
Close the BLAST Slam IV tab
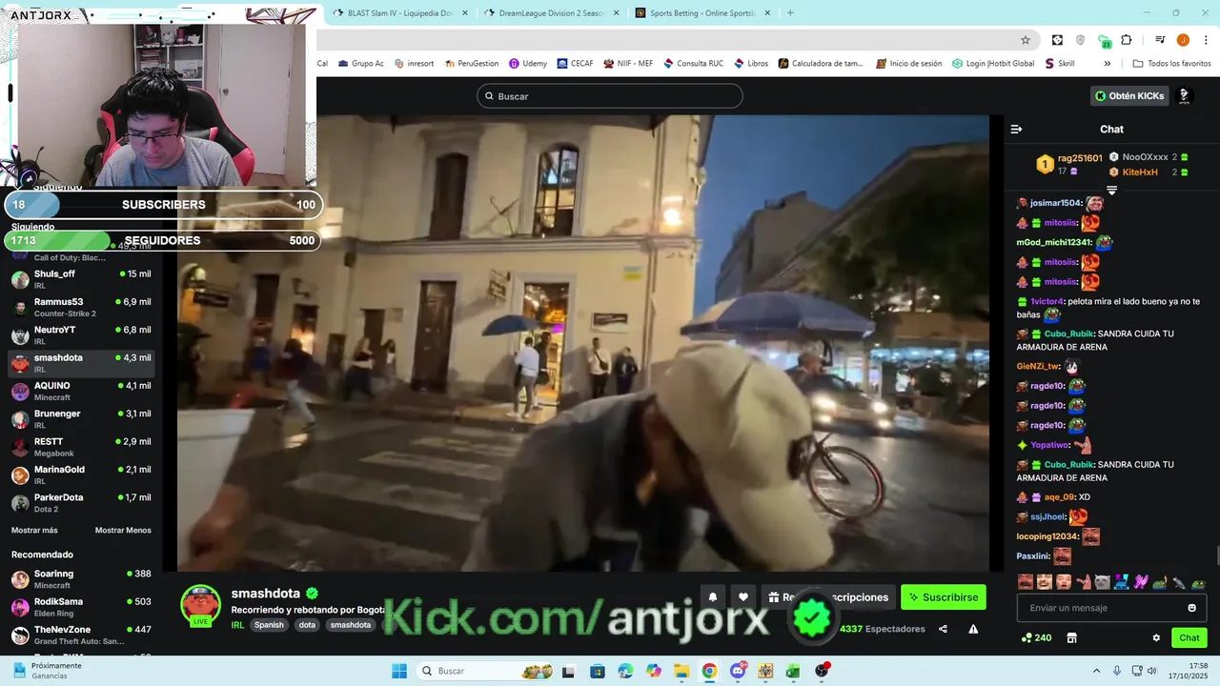pyautogui.click(x=464, y=13)
